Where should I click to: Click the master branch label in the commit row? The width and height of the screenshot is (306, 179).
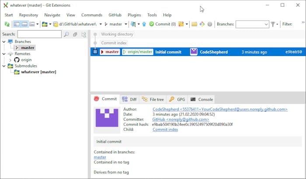pos(110,52)
